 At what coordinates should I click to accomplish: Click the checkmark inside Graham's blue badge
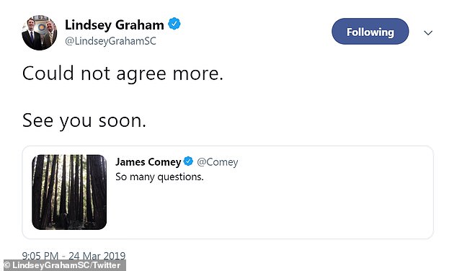pos(174,24)
